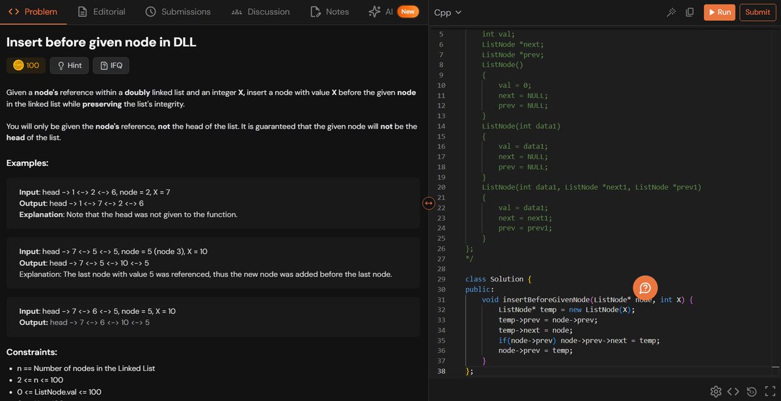781x401 pixels.
Task: Click line number 38 in the gutter
Action: (441, 371)
